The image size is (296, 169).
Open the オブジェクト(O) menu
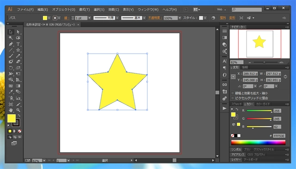click(x=64, y=9)
